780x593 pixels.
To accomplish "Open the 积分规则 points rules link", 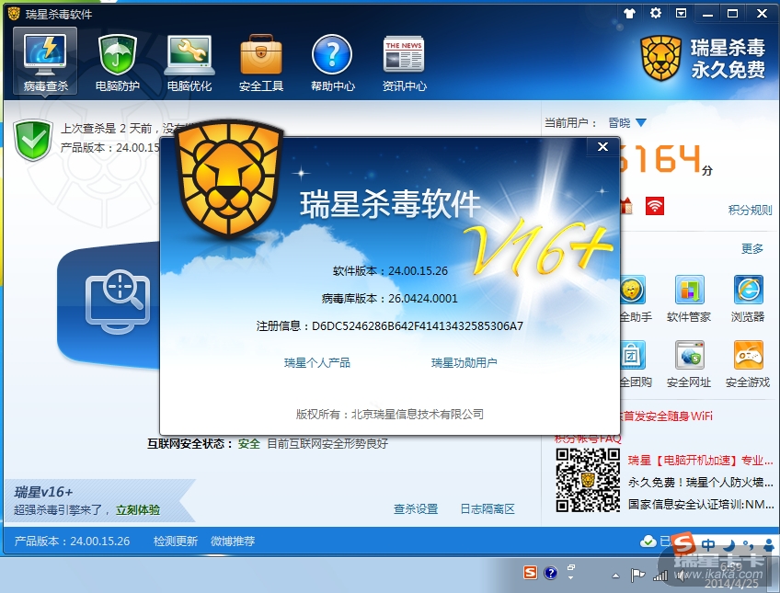I will click(751, 210).
